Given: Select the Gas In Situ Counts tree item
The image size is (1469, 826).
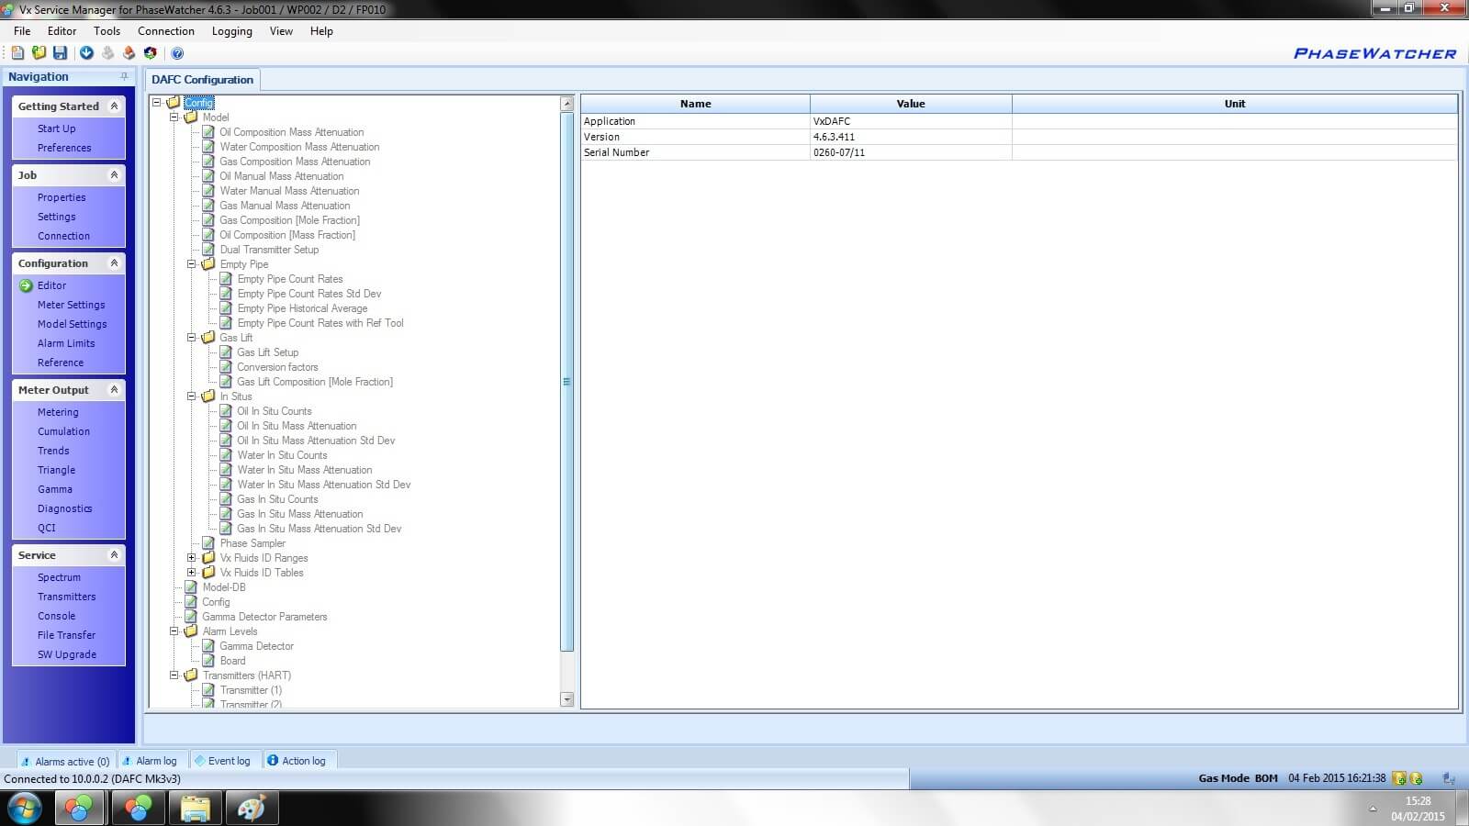Looking at the screenshot, I should (277, 499).
